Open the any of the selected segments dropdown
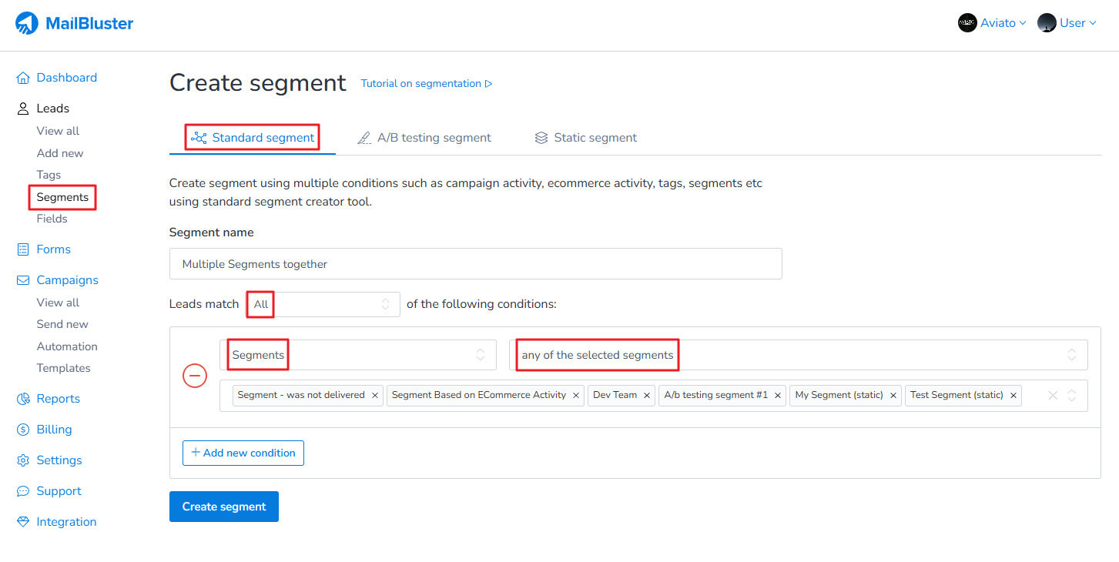 pos(798,355)
